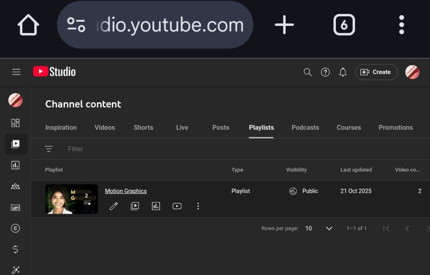Open playlist analytics via the bar chart icon
This screenshot has height=275, width=430.
[156, 206]
